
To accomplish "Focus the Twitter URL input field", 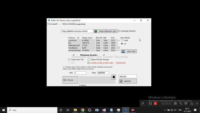I will click(x=77, y=31).
